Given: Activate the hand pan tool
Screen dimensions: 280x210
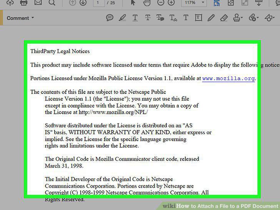Looking at the screenshot, I should tap(147, 3).
